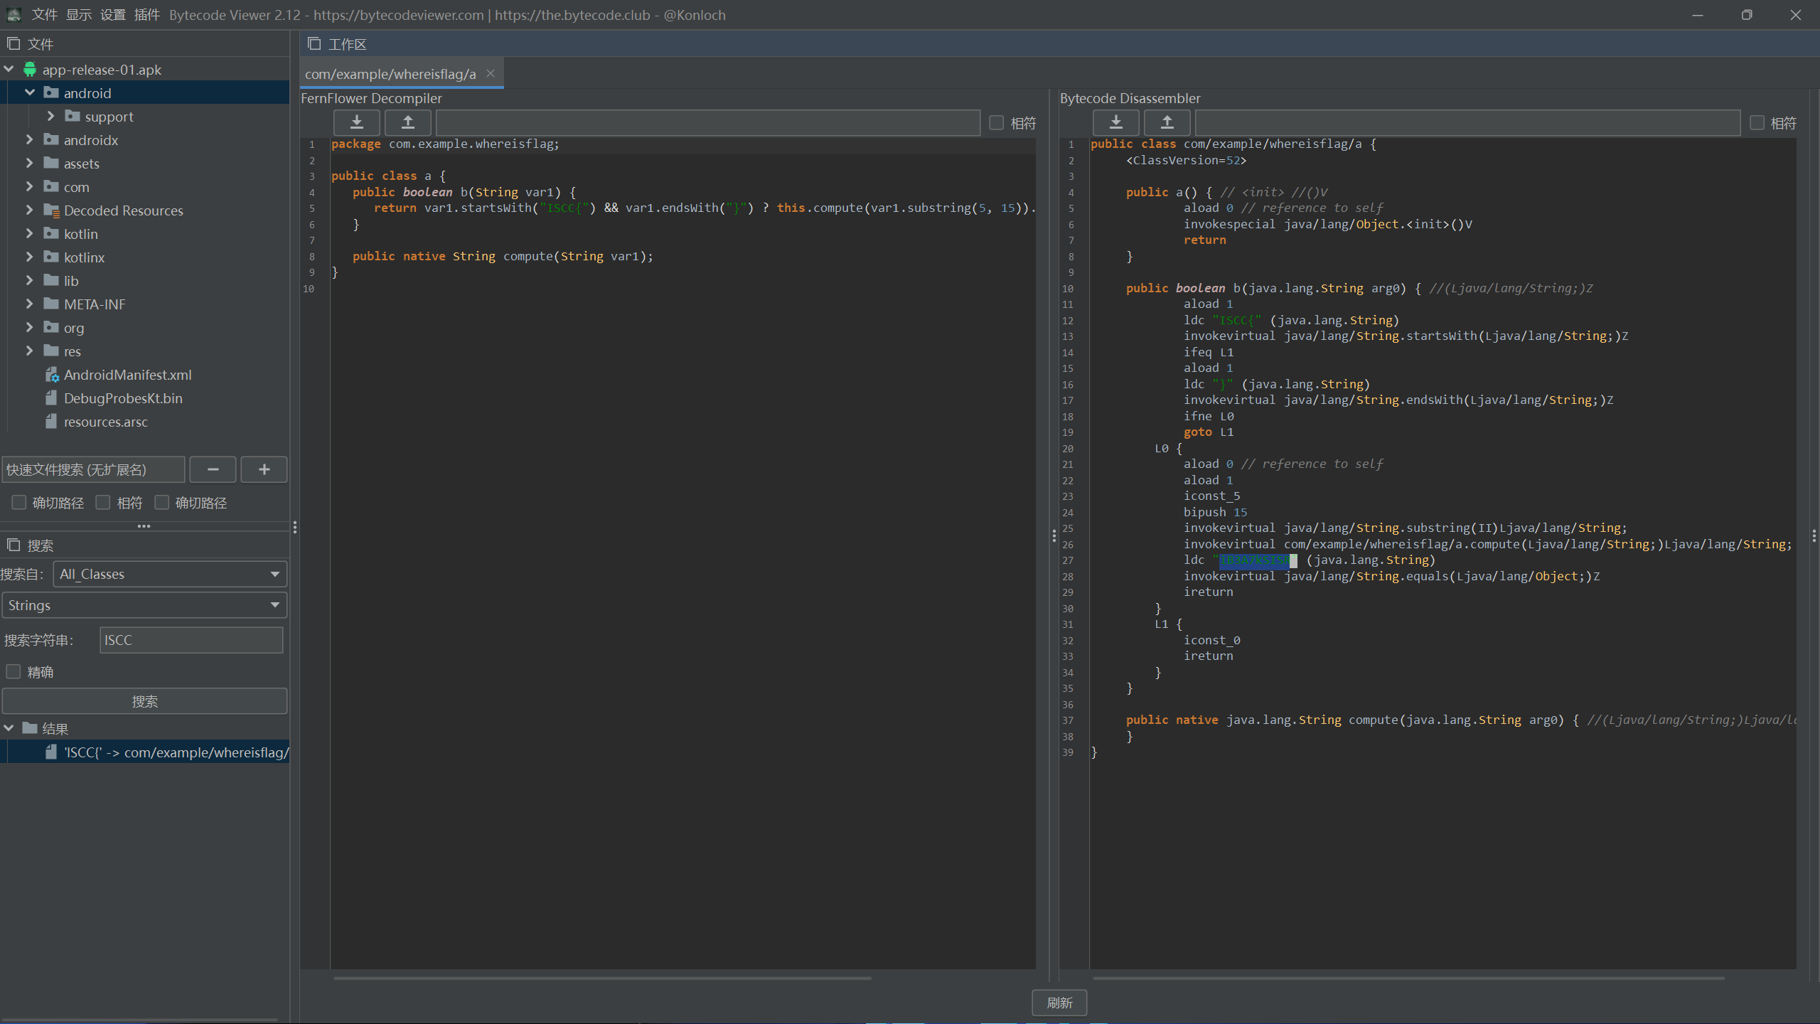Open the 插件 menu
Screen dimensions: 1820x1024
pos(147,15)
